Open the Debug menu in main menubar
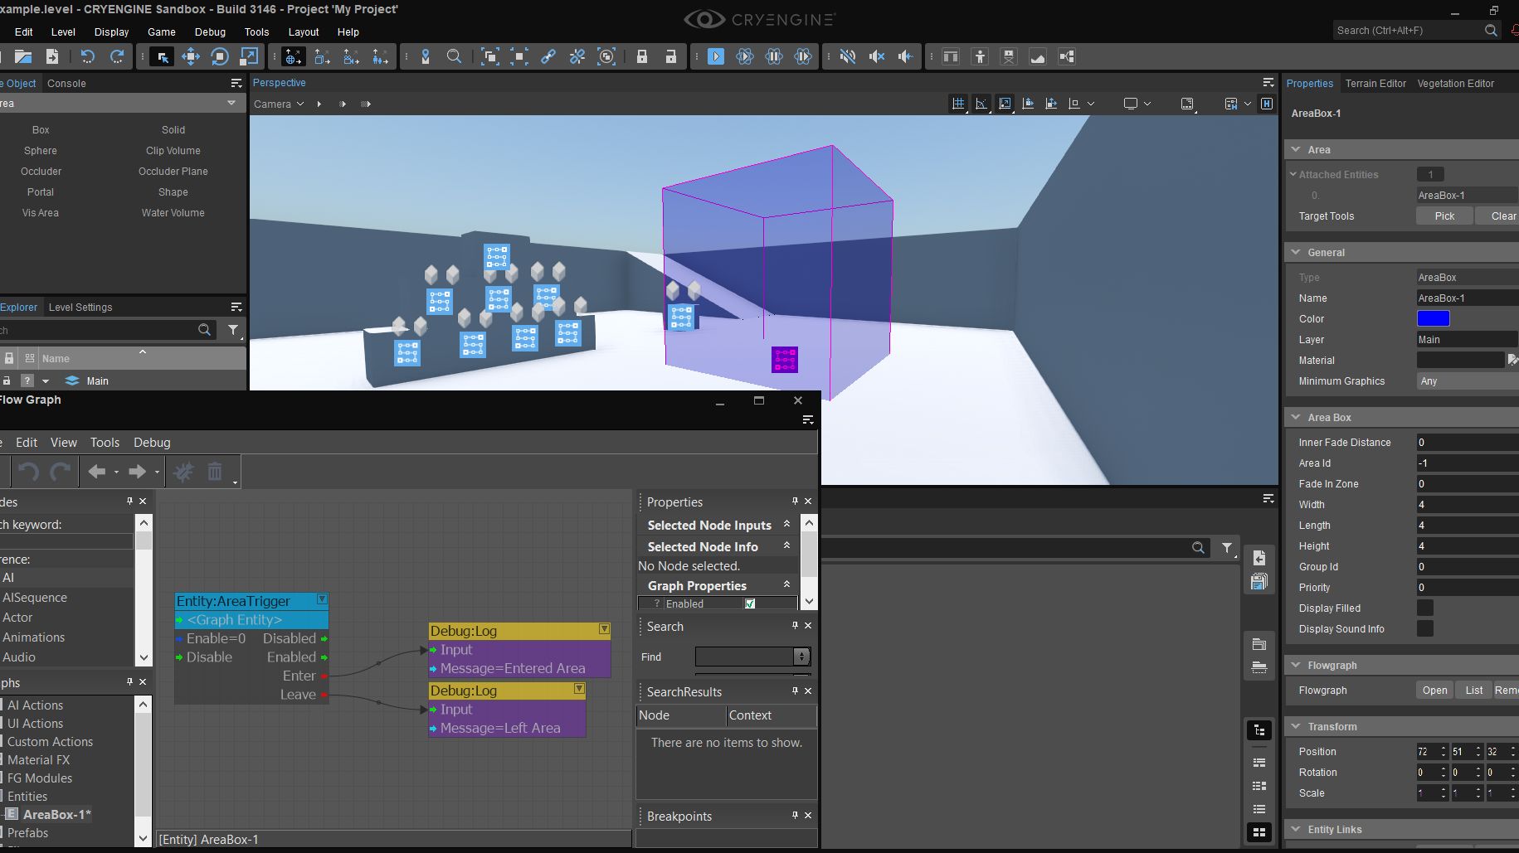1519x853 pixels. click(x=210, y=32)
